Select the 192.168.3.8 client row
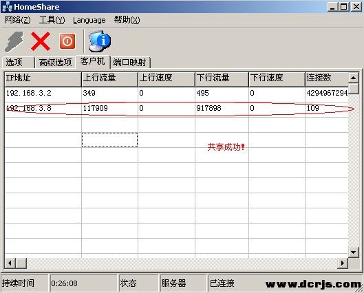This screenshot has height=293, width=364. (176, 109)
